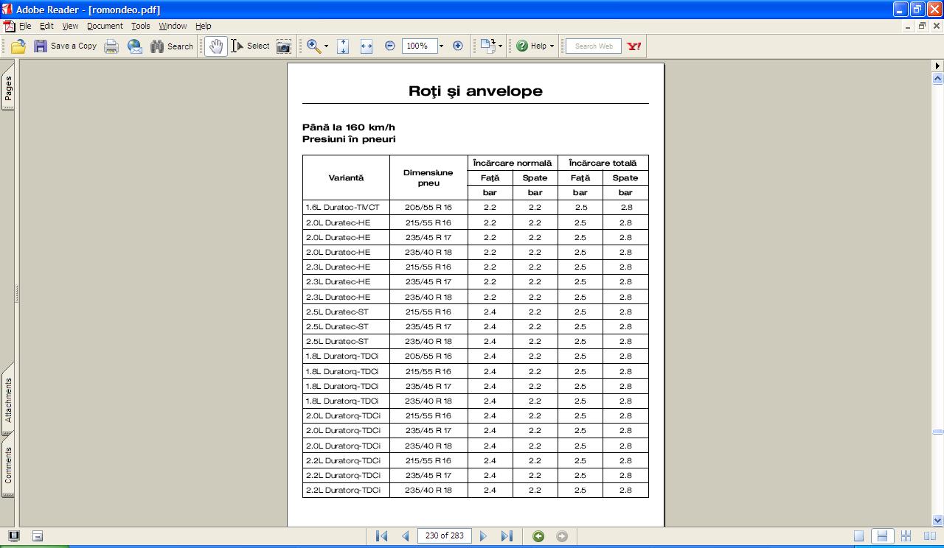Open the Pages side panel tab
Viewport: 944px width, 548px height.
pos(8,88)
